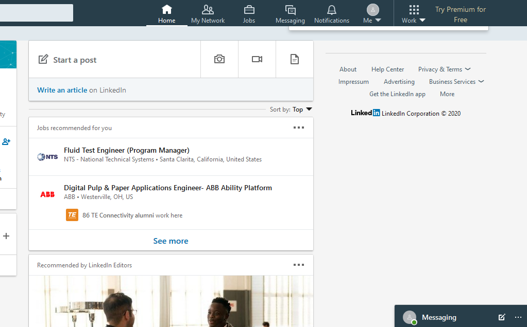Click the About footer link

click(348, 69)
